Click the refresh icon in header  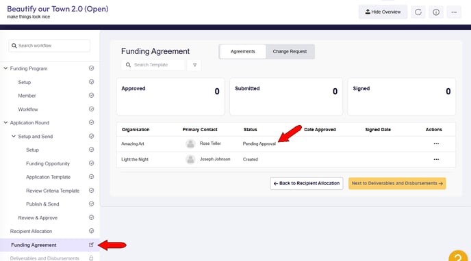coord(418,12)
